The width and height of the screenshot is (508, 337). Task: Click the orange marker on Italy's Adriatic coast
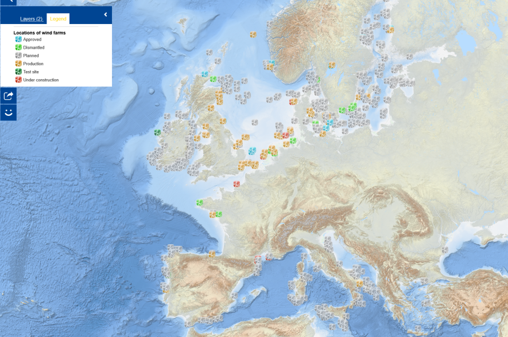359,283
